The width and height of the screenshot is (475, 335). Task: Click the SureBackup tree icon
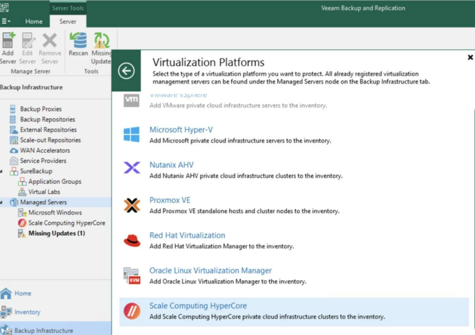point(14,171)
